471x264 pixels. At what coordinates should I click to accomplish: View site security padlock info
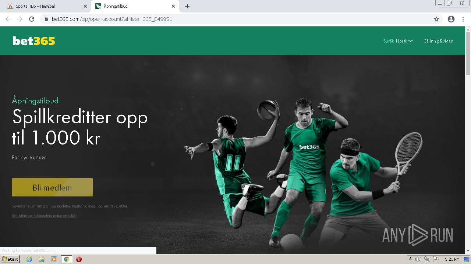[x=46, y=19]
